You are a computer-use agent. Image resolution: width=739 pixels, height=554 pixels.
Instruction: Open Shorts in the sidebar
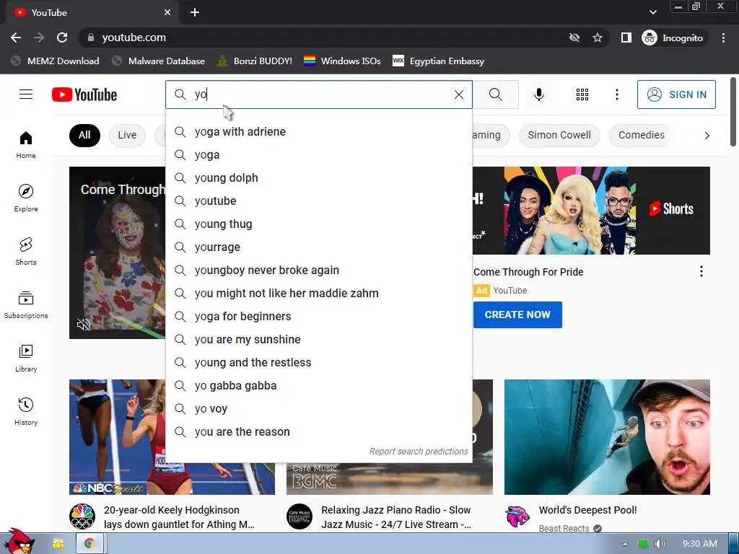(x=26, y=252)
